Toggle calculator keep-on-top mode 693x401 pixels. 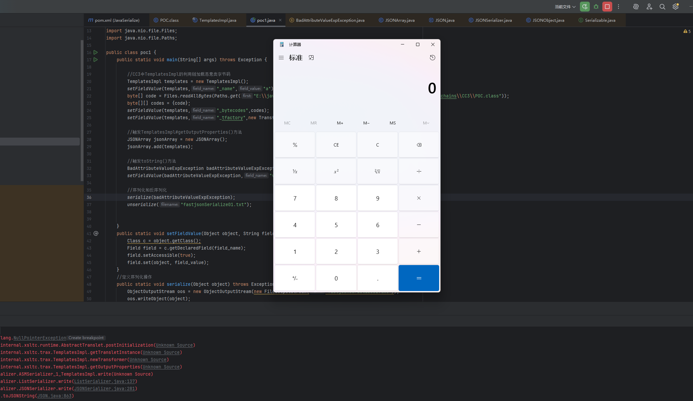point(311,58)
